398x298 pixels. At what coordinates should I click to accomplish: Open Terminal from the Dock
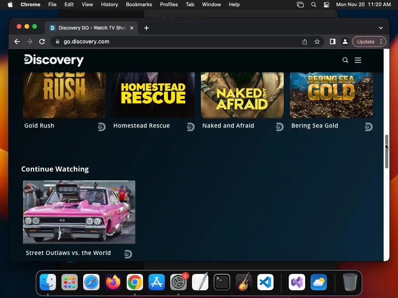[x=222, y=282]
